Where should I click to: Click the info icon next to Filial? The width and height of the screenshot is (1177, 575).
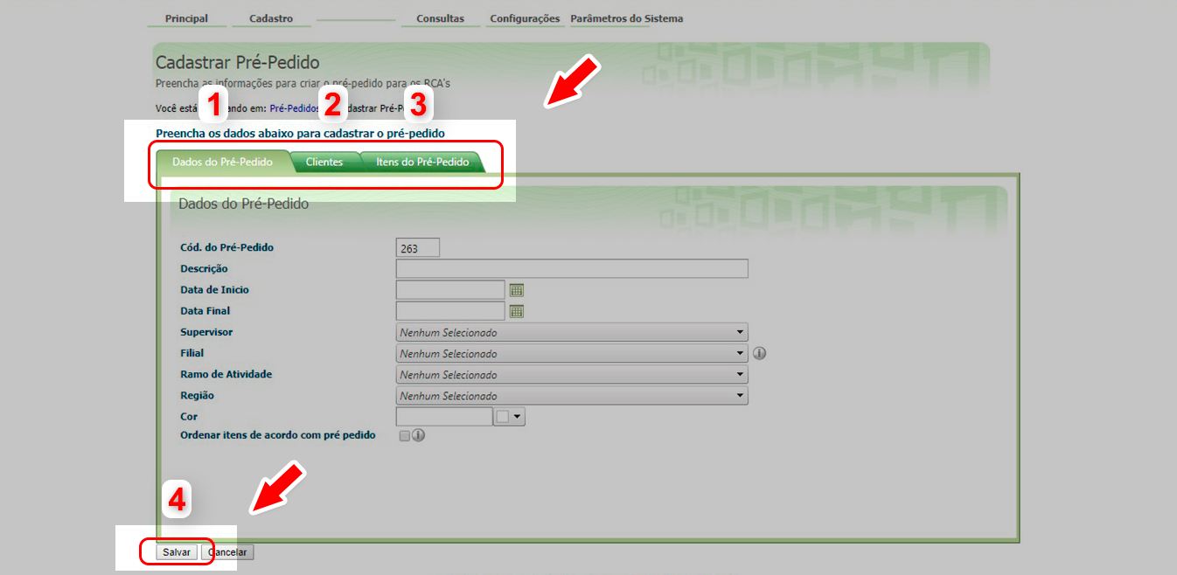click(759, 353)
